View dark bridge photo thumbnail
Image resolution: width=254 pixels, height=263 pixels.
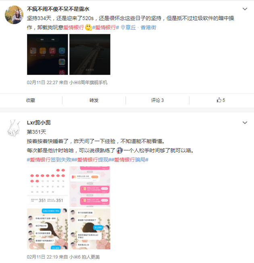(90, 54)
